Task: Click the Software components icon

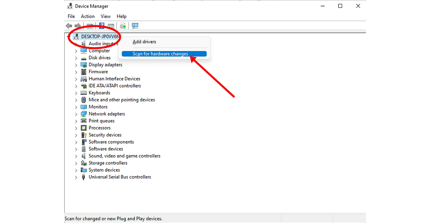Action: pyautogui.click(x=84, y=142)
